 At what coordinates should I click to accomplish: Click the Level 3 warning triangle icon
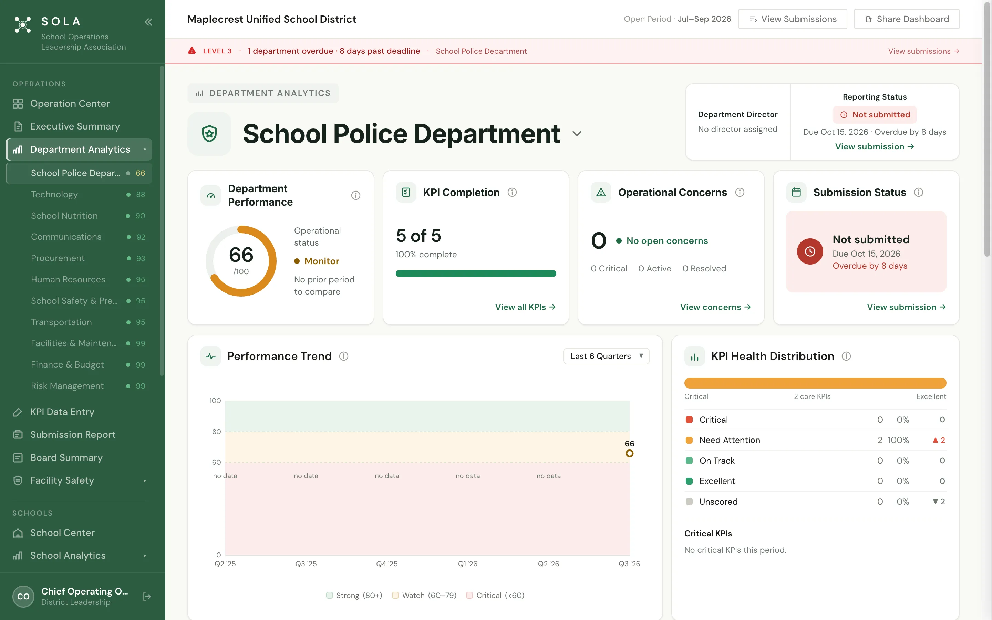pyautogui.click(x=192, y=51)
